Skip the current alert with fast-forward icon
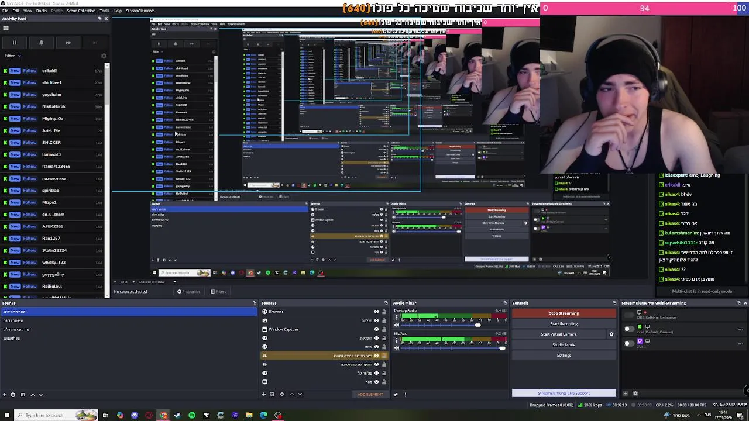The image size is (749, 421). coord(68,43)
